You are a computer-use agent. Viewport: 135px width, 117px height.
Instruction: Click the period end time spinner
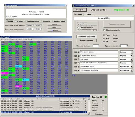pyautogui.click(x=42, y=29)
